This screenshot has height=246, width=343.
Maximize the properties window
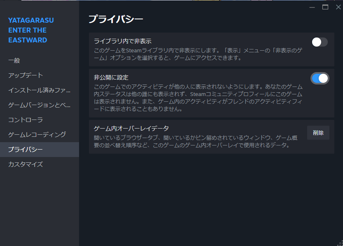pos(325,7)
